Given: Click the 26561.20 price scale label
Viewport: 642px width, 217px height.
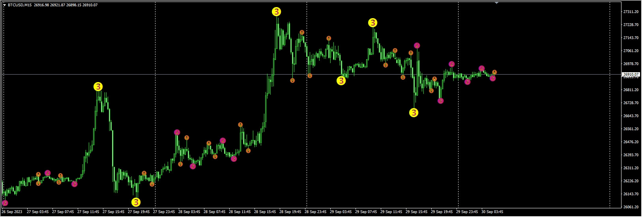Looking at the screenshot, I should [631, 129].
